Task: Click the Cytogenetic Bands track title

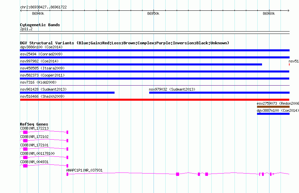Action: (x=40, y=25)
